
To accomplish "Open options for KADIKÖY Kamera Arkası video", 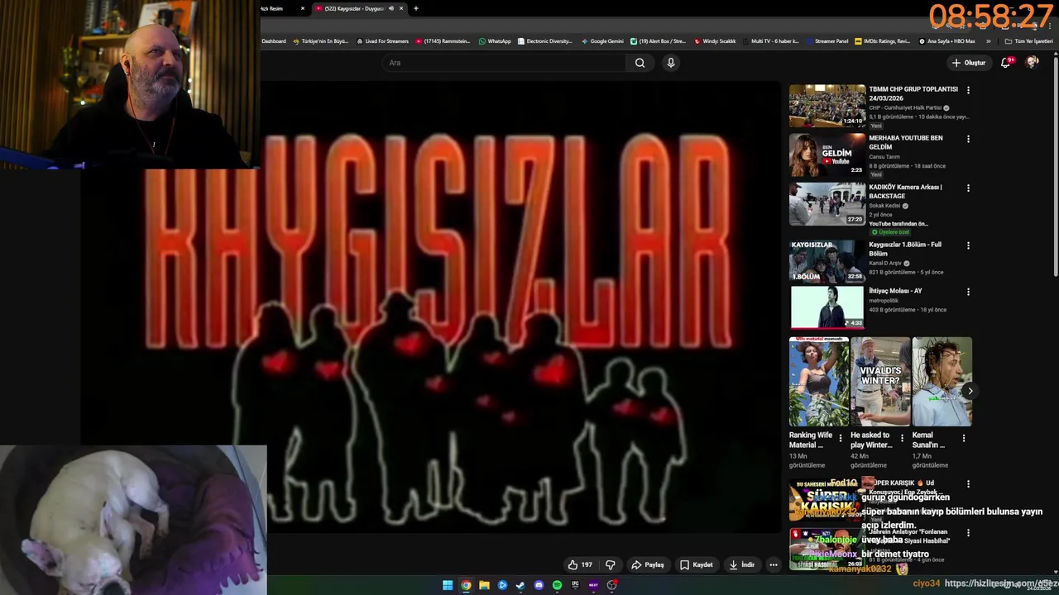I will click(968, 188).
